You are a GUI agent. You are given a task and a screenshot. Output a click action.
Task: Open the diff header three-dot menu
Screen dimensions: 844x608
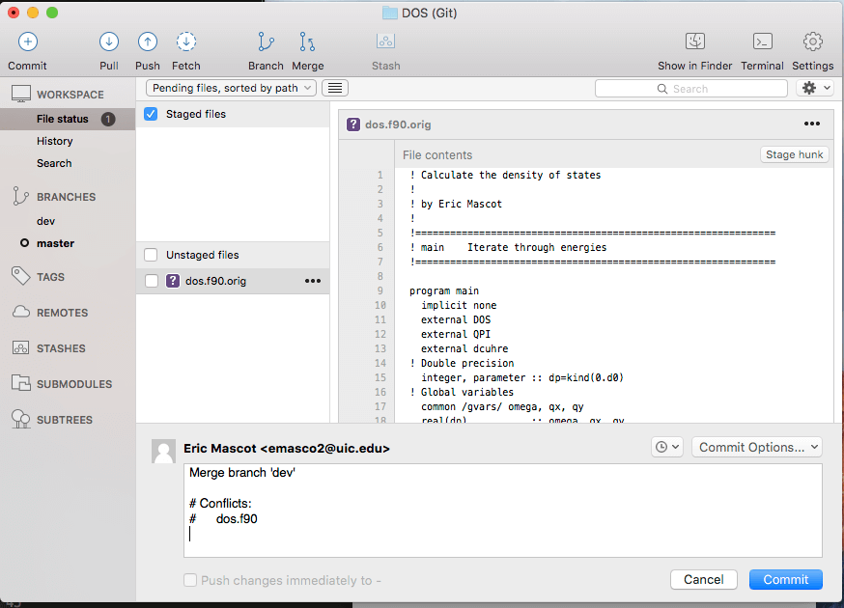coord(812,124)
